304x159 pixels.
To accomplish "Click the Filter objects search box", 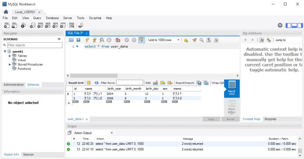I will [34, 45].
